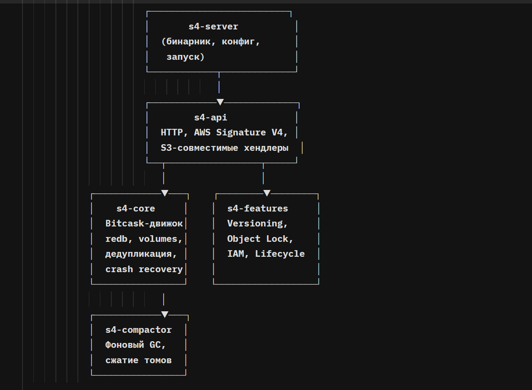The height and width of the screenshot is (390, 532).
Task: Click the arrowhead above the s4-core box
Action: (165, 193)
